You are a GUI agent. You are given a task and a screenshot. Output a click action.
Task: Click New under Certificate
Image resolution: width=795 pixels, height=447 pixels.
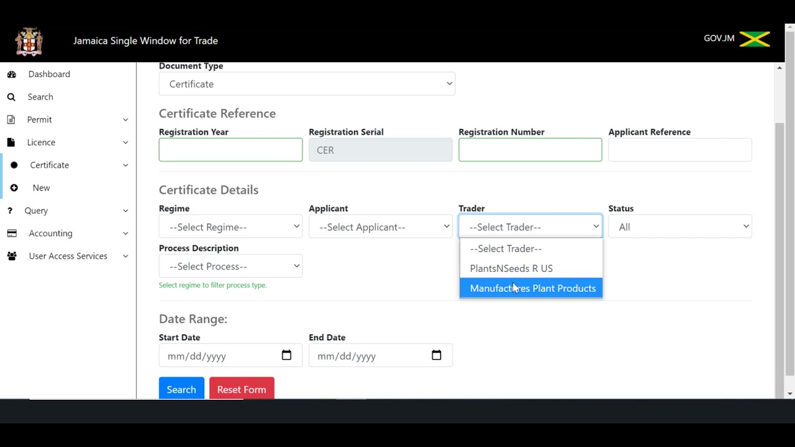point(41,187)
